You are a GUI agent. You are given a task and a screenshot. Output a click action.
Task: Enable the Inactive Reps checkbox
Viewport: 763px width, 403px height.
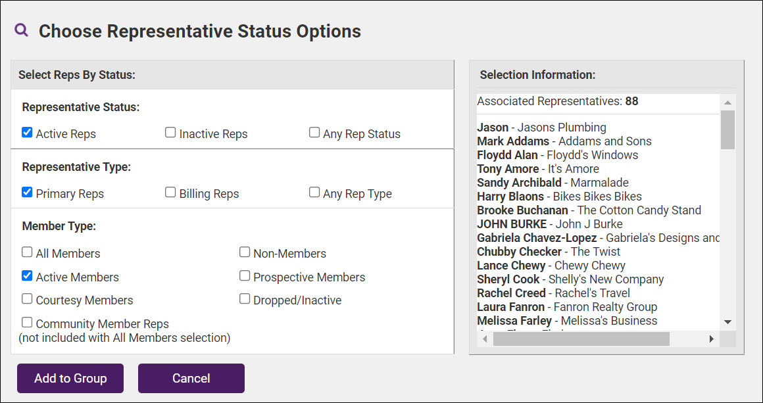(170, 133)
